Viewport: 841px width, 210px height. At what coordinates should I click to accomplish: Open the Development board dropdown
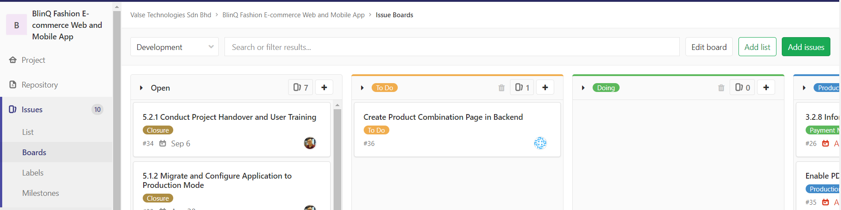click(x=175, y=47)
